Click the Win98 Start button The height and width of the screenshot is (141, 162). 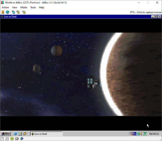point(6,134)
